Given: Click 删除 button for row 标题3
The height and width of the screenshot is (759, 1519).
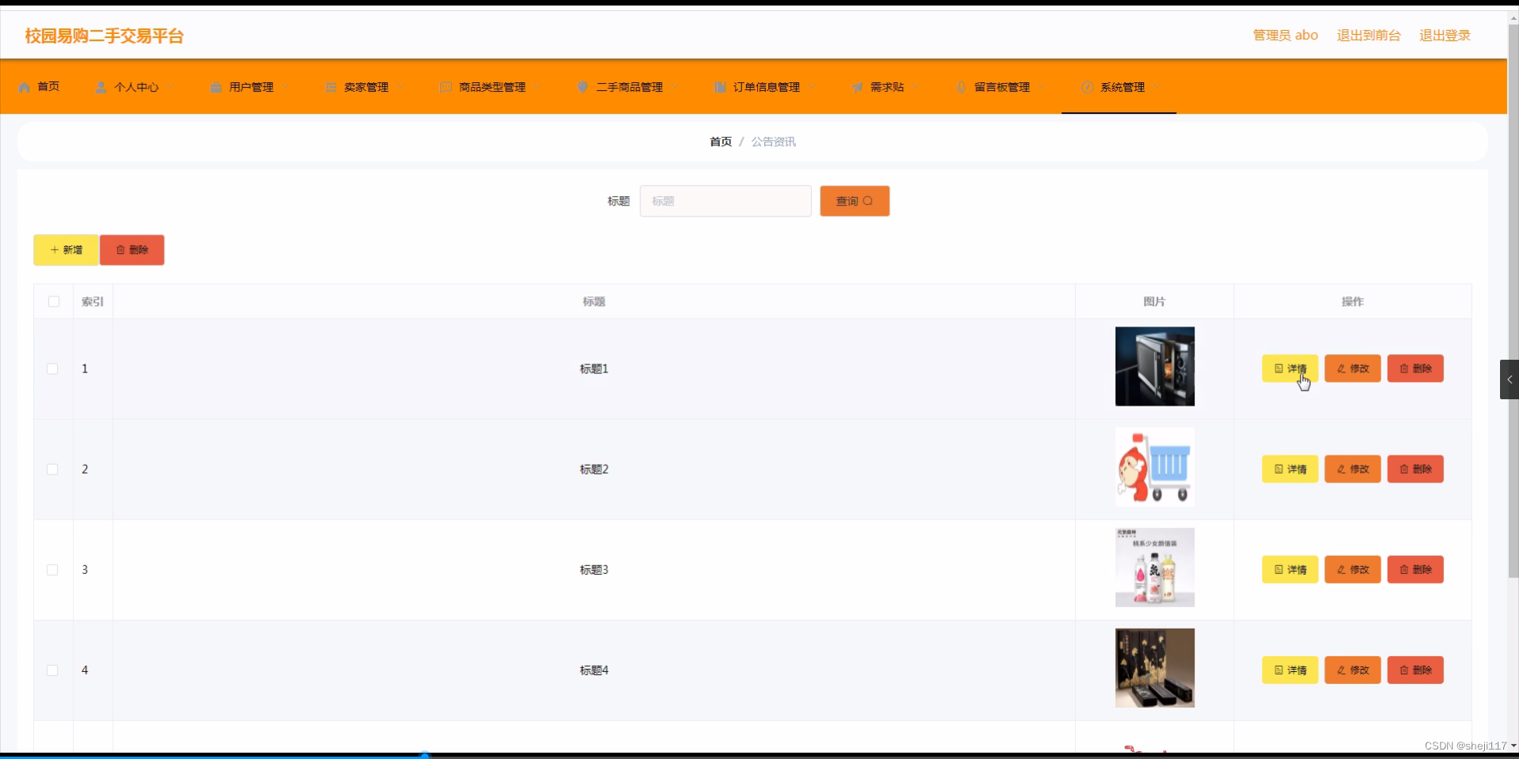Looking at the screenshot, I should click(x=1415, y=569).
